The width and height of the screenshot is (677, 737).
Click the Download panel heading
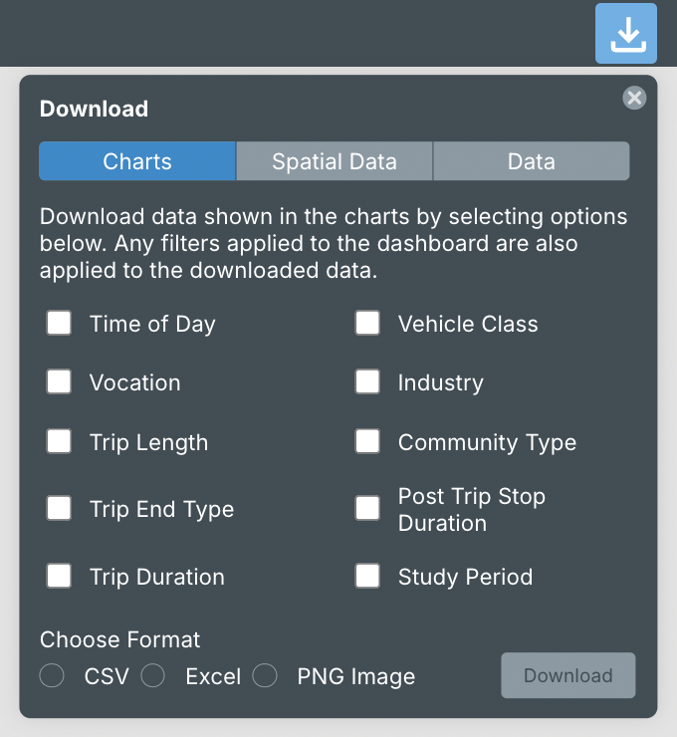(94, 110)
